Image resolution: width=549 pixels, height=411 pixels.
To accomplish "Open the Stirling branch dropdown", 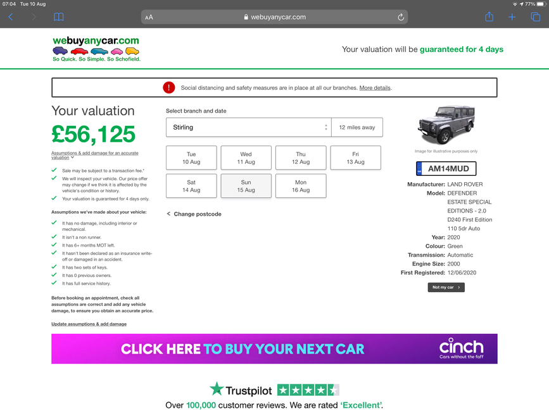I will pos(249,127).
